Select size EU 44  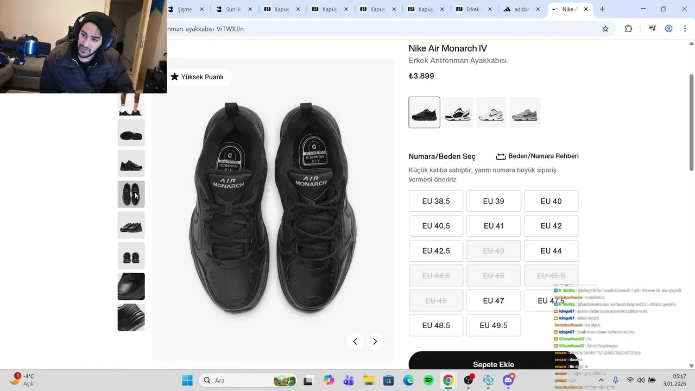click(x=551, y=251)
